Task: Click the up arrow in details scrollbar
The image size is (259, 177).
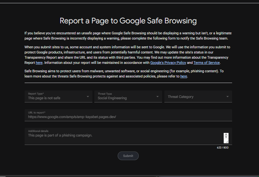Action: [x=226, y=135]
